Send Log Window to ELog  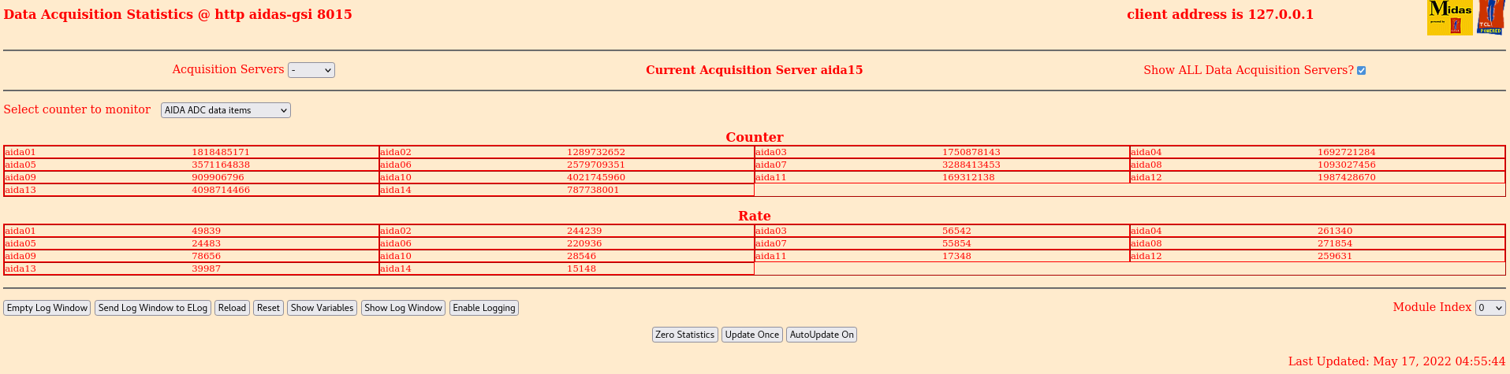click(x=153, y=308)
